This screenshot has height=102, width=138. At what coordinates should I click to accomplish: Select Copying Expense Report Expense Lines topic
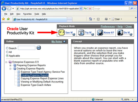point(42,78)
